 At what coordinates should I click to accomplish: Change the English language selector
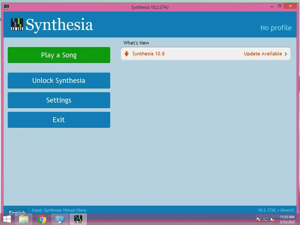coord(17,213)
